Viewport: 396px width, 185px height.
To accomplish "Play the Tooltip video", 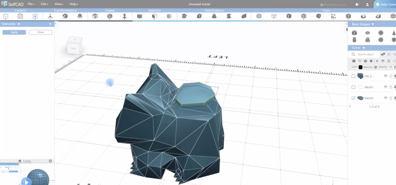I will click(26, 182).
